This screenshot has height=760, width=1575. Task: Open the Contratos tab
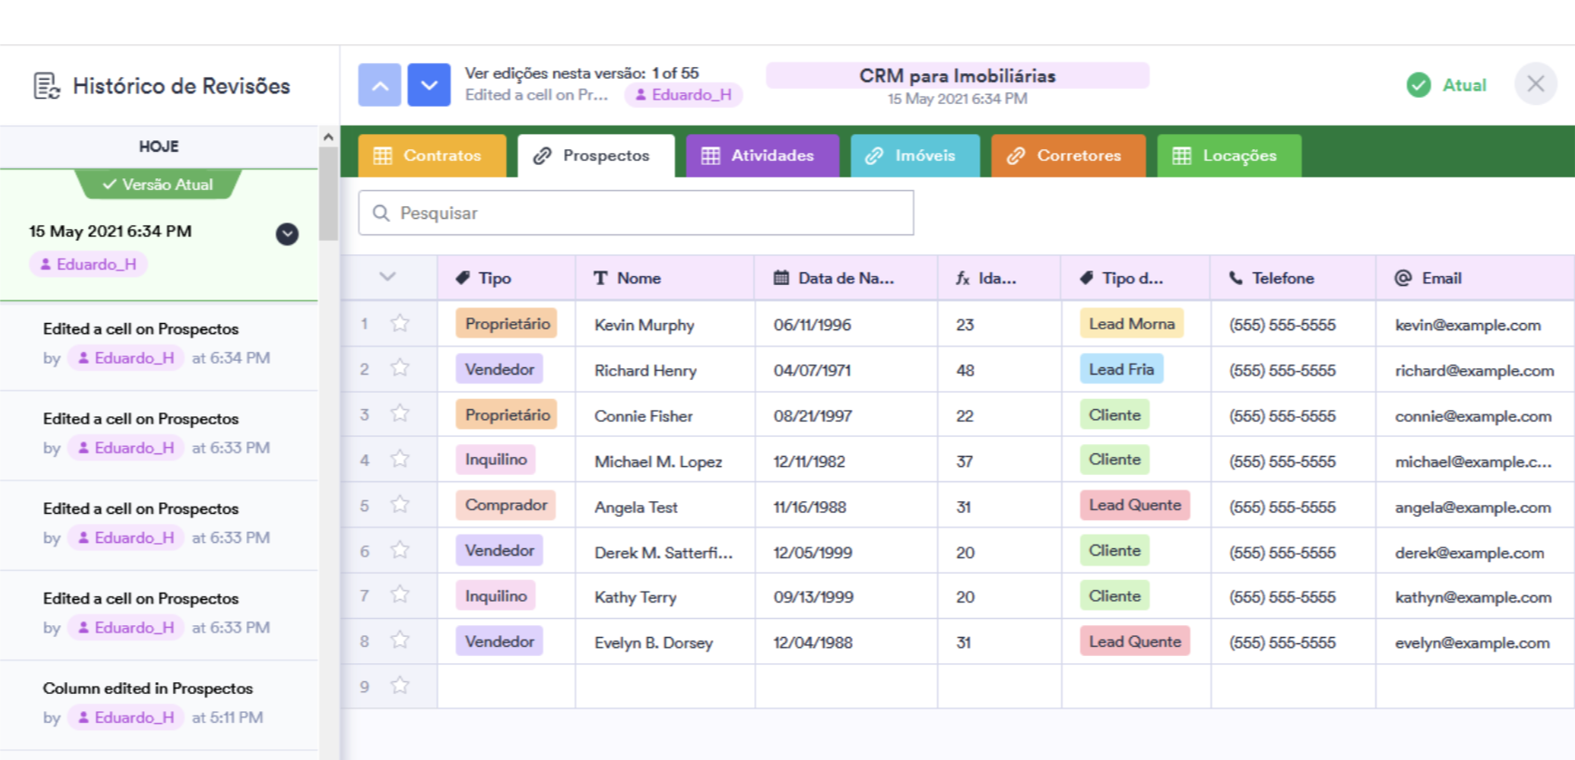point(432,156)
